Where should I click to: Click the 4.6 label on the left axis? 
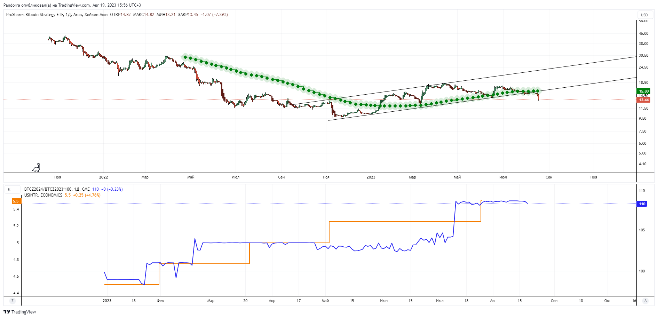(16, 277)
